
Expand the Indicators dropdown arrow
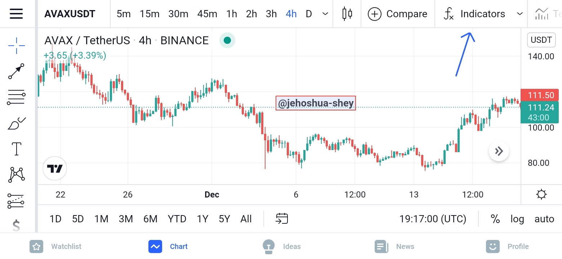[x=519, y=14]
